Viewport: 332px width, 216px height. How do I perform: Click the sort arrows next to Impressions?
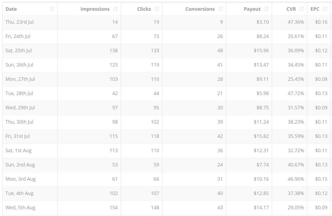click(x=115, y=9)
